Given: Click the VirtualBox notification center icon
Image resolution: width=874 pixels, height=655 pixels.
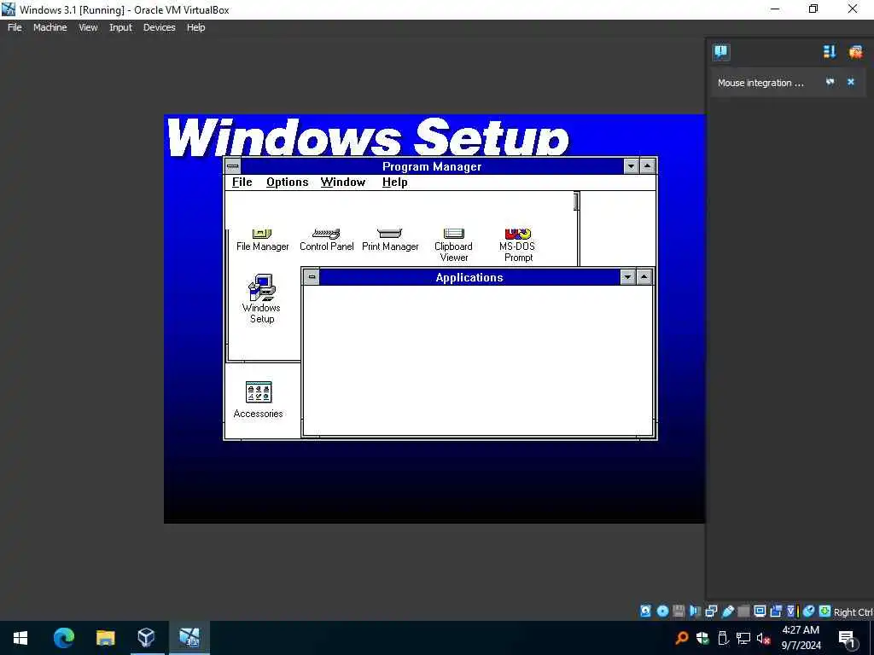Looking at the screenshot, I should pos(720,52).
